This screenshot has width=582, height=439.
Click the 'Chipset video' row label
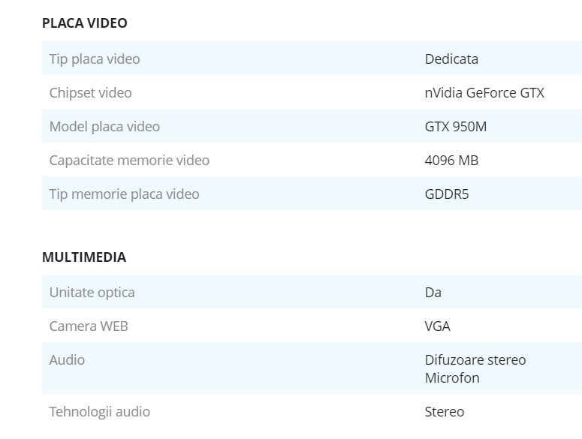90,92
